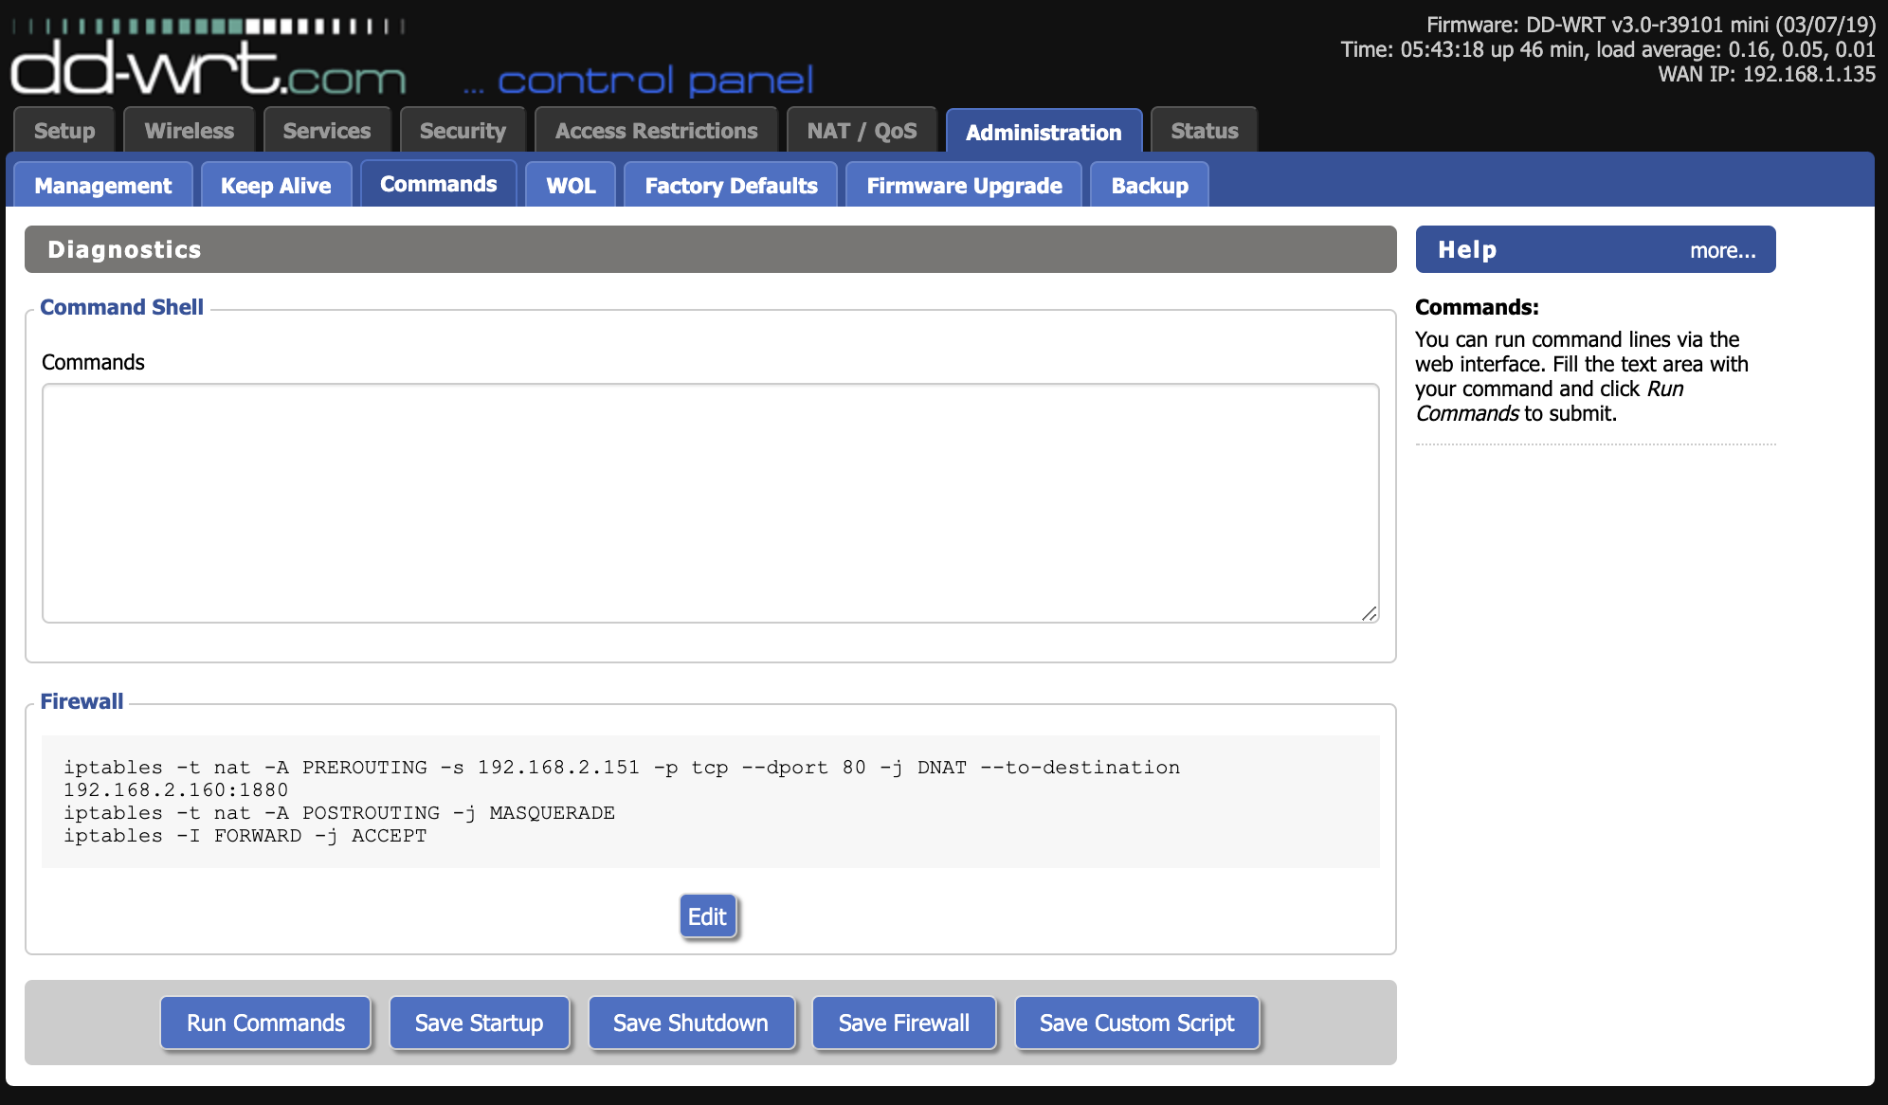Click the Commands textarea resize handle
Image resolution: width=1888 pixels, height=1105 pixels.
point(1370,613)
